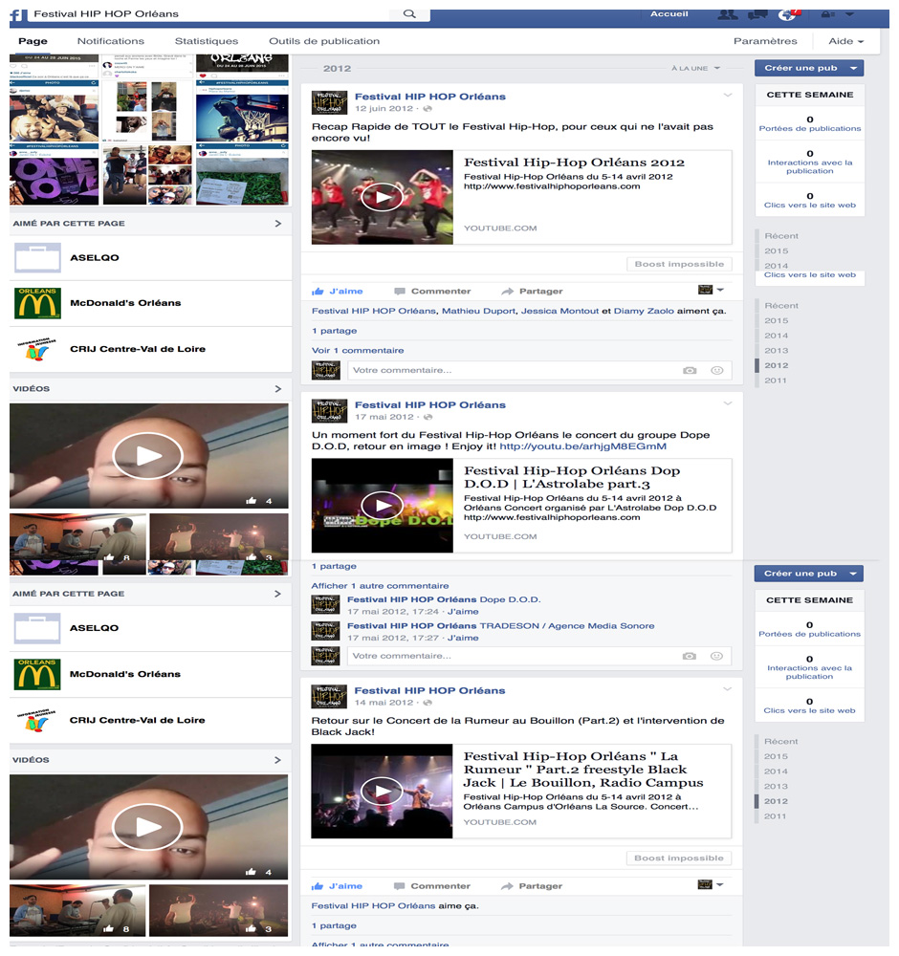Like the comment posted at 17:27
Image resolution: width=899 pixels, height=956 pixels.
[x=463, y=639]
